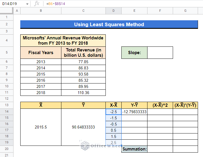Click the fill handle of the D14:D19 selection
This screenshot has height=157, width=203.
pyautogui.click(x=121, y=146)
